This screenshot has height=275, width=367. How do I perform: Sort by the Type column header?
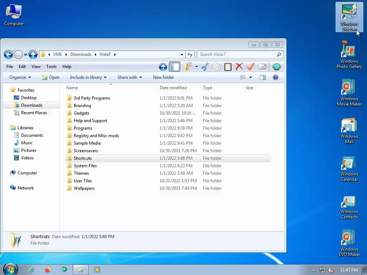point(222,88)
